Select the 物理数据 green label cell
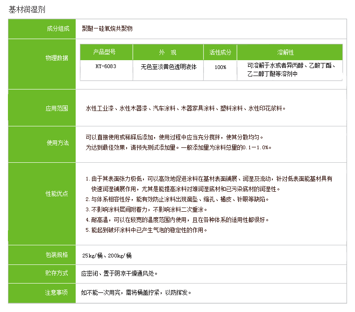Image resolution: width=355 pixels, height=312 pixels. [x=57, y=58]
